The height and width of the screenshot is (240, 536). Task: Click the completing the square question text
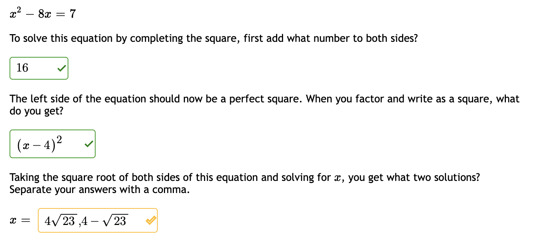(213, 38)
